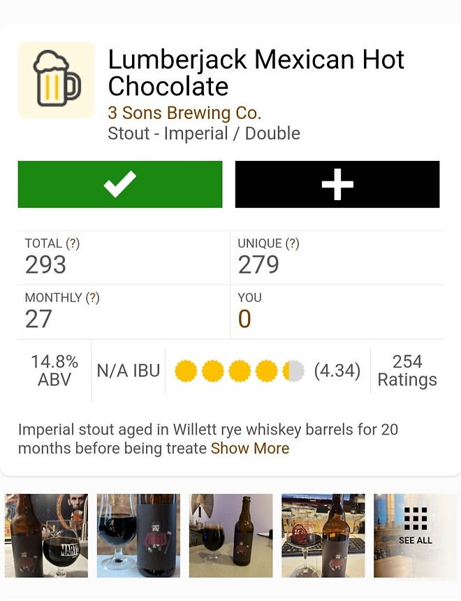
Task: Expand description with Show More
Action: coord(250,448)
